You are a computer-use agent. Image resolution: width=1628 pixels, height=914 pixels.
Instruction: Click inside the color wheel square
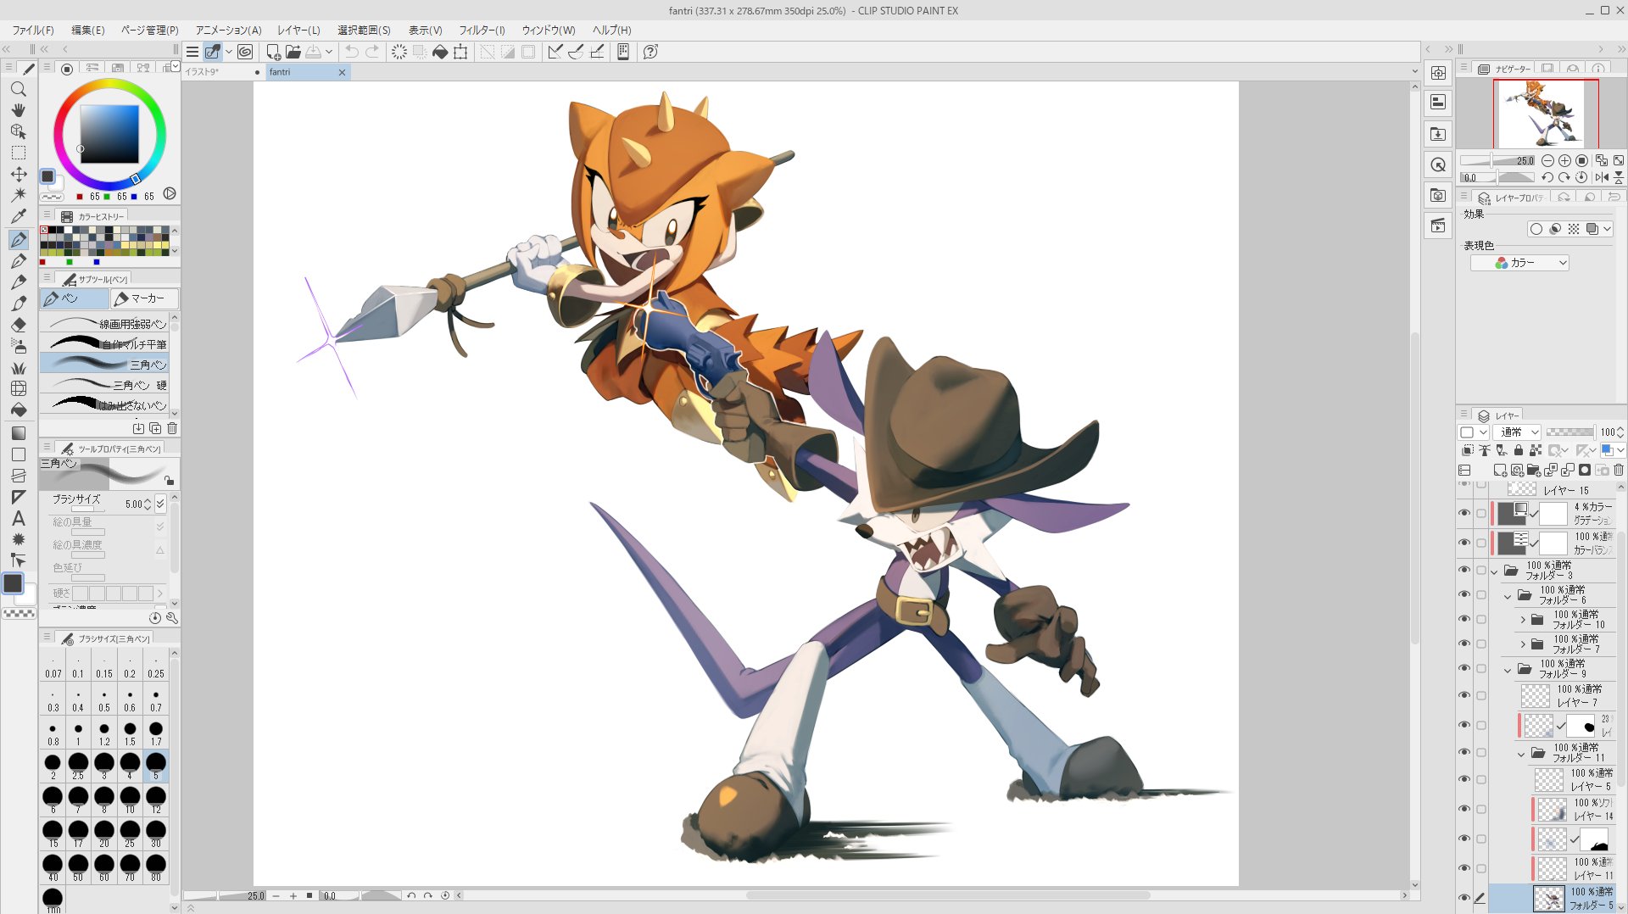pos(109,134)
